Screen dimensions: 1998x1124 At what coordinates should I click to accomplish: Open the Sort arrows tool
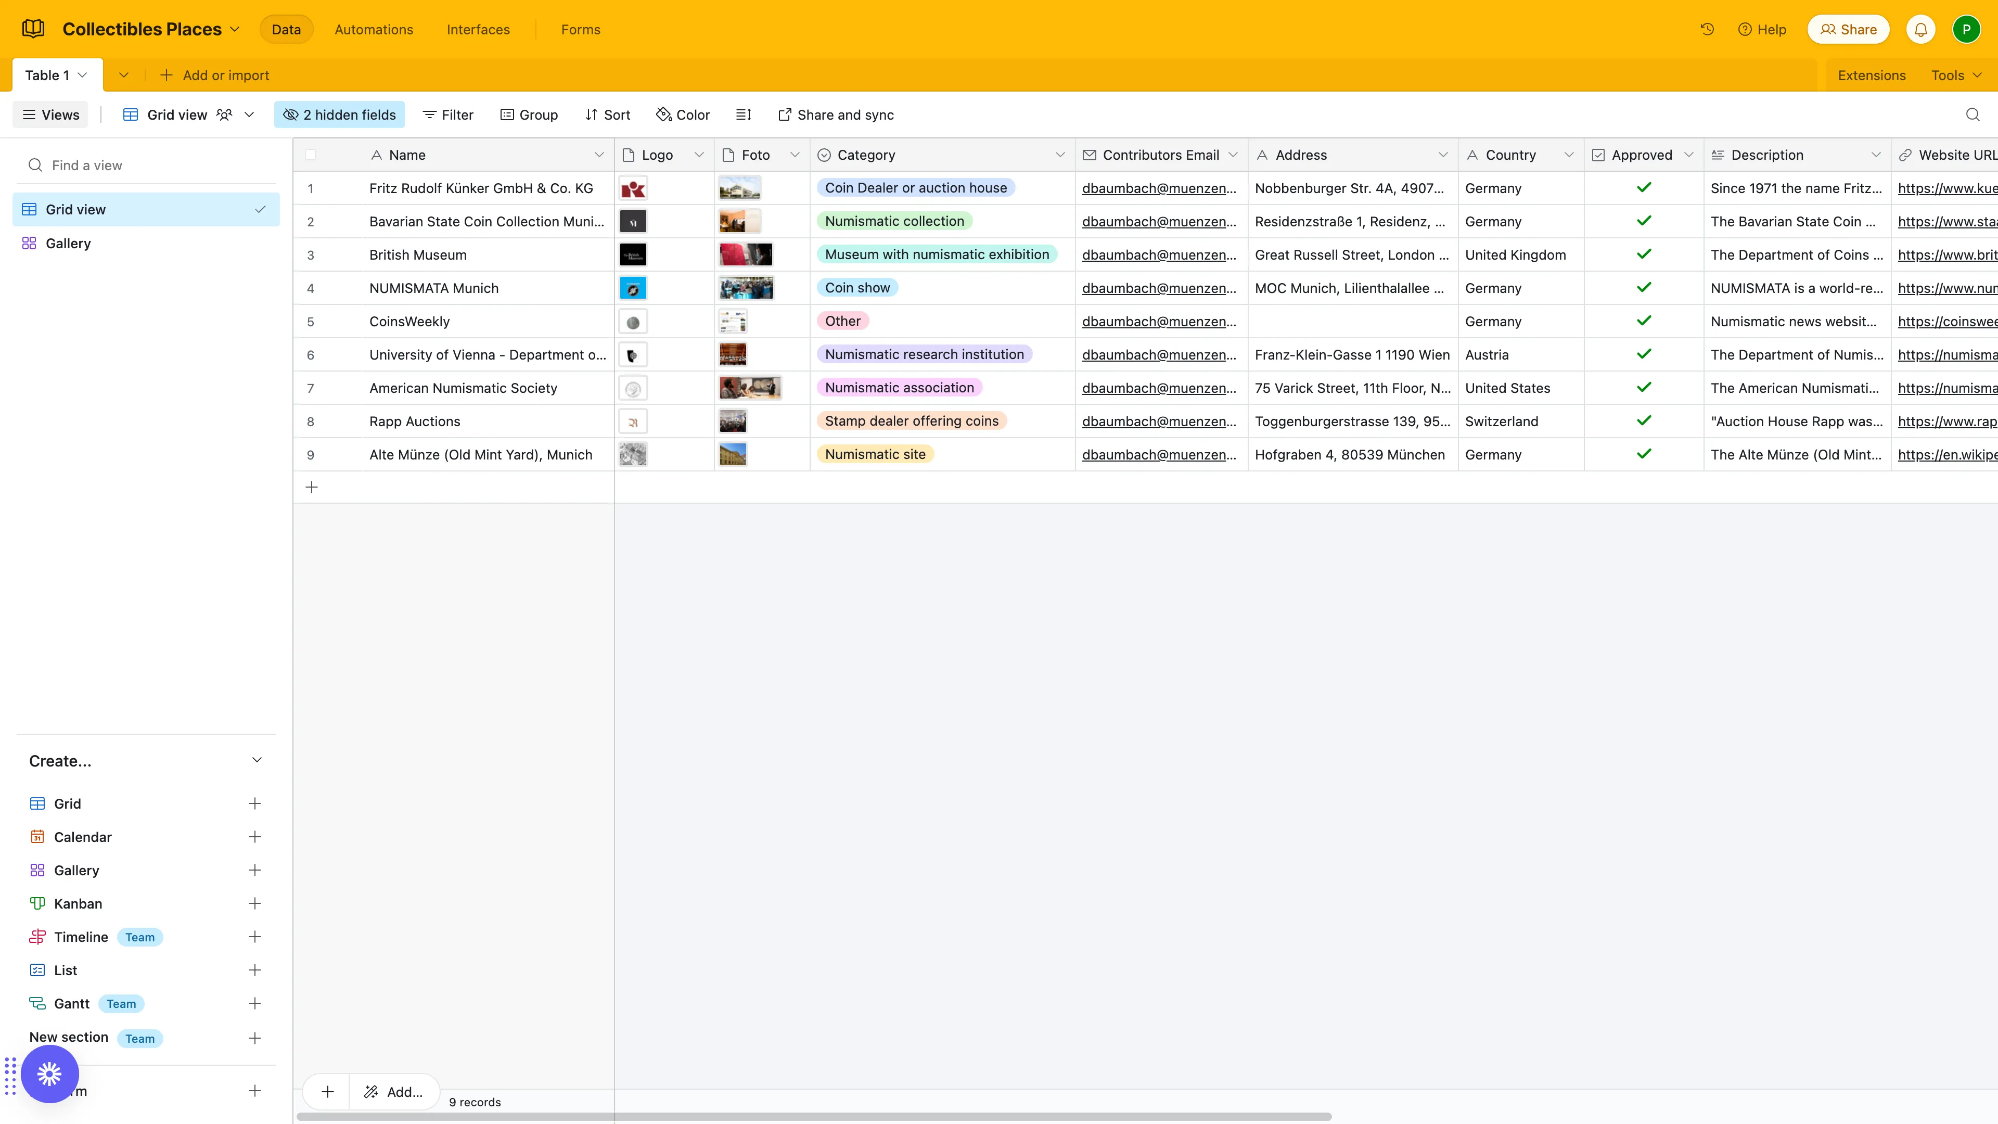(607, 115)
